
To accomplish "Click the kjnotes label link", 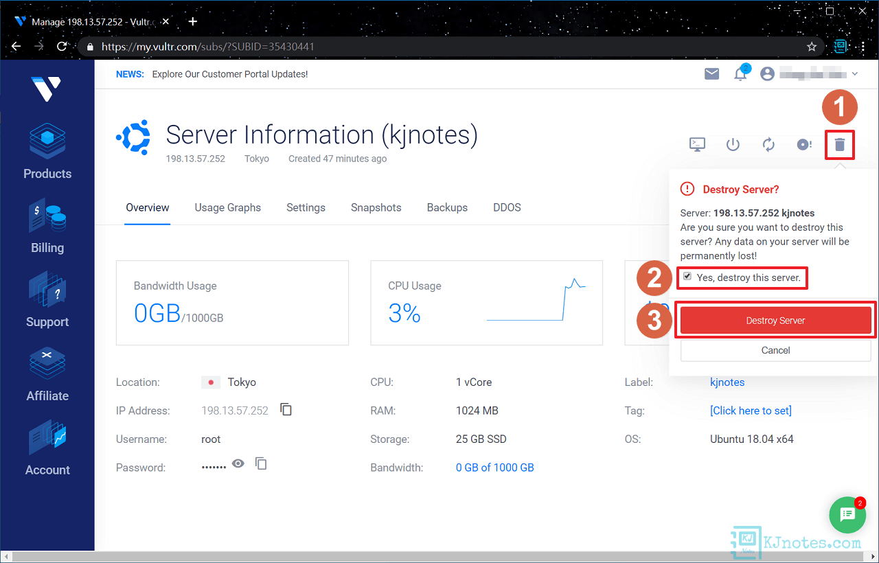I will point(727,382).
